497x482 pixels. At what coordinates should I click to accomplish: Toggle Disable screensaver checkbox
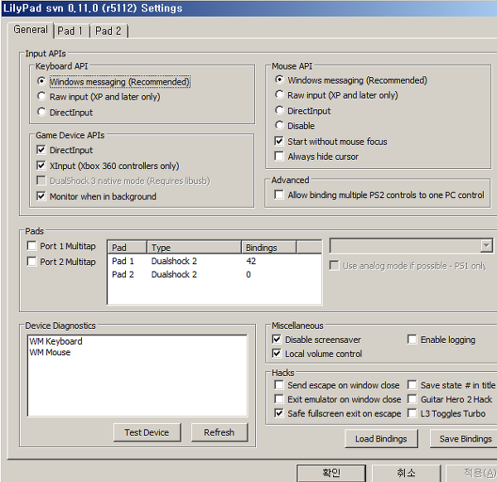click(x=277, y=340)
